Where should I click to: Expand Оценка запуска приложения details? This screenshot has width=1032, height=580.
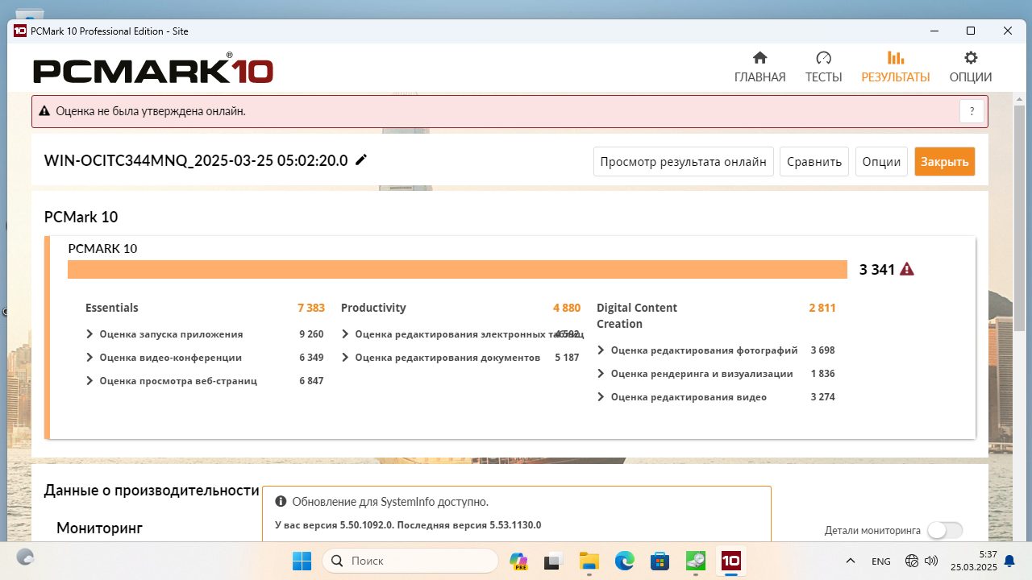[x=89, y=334]
